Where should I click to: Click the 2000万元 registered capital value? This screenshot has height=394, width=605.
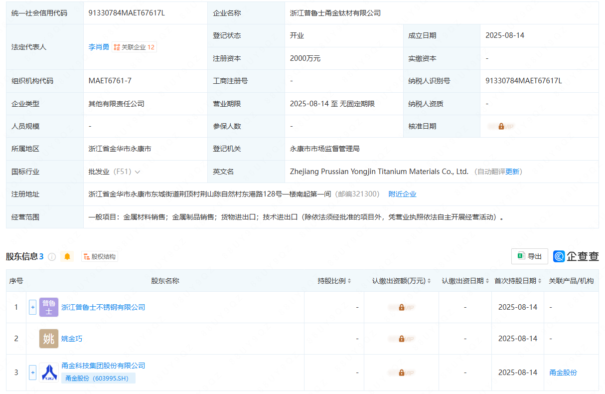tap(305, 58)
